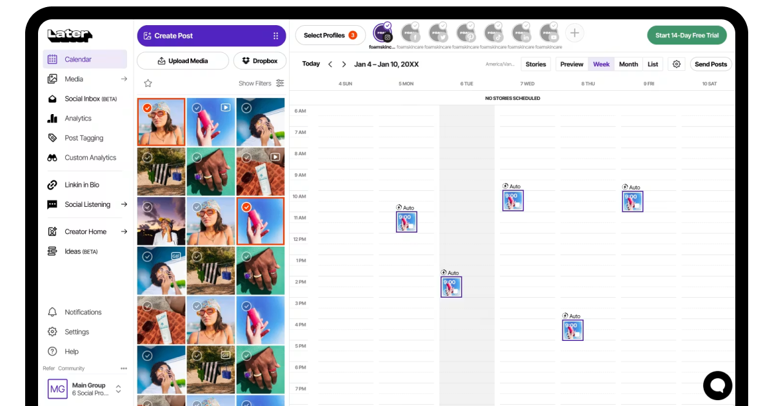Click the Linkin in Bio link icon
The height and width of the screenshot is (406, 774).
tap(52, 185)
